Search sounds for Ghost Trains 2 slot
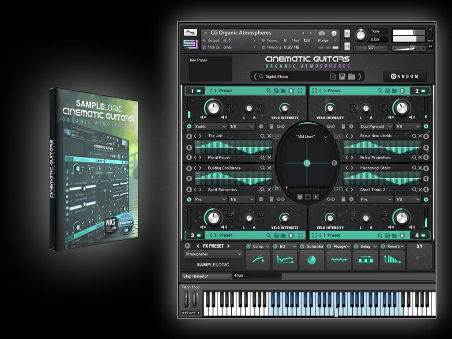The height and width of the screenshot is (339, 452). [x=414, y=190]
